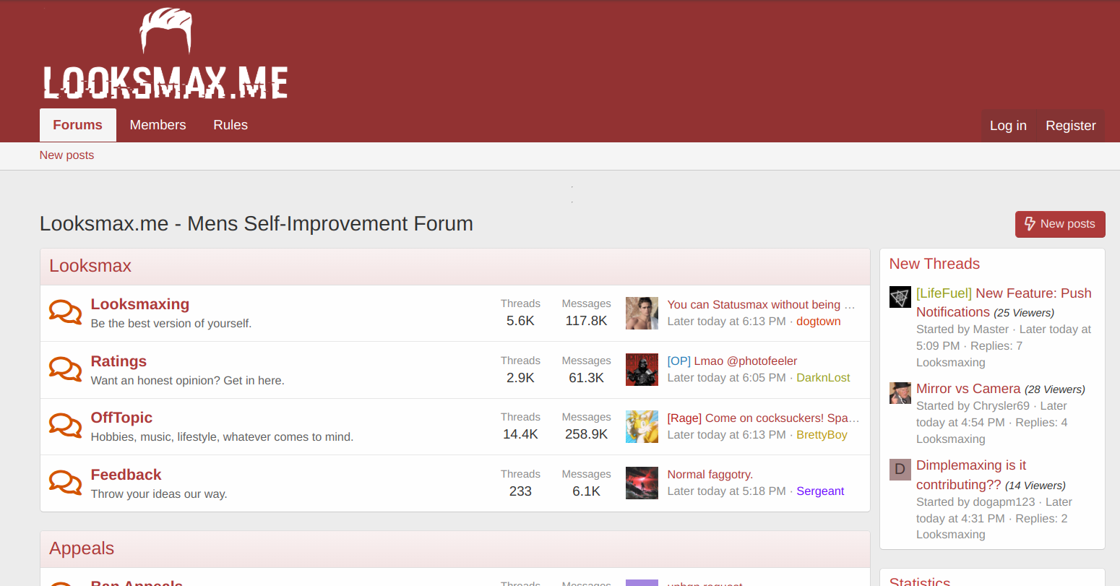Image resolution: width=1120 pixels, height=586 pixels.
Task: Visit Sergeant's user profile link
Action: (x=820, y=491)
